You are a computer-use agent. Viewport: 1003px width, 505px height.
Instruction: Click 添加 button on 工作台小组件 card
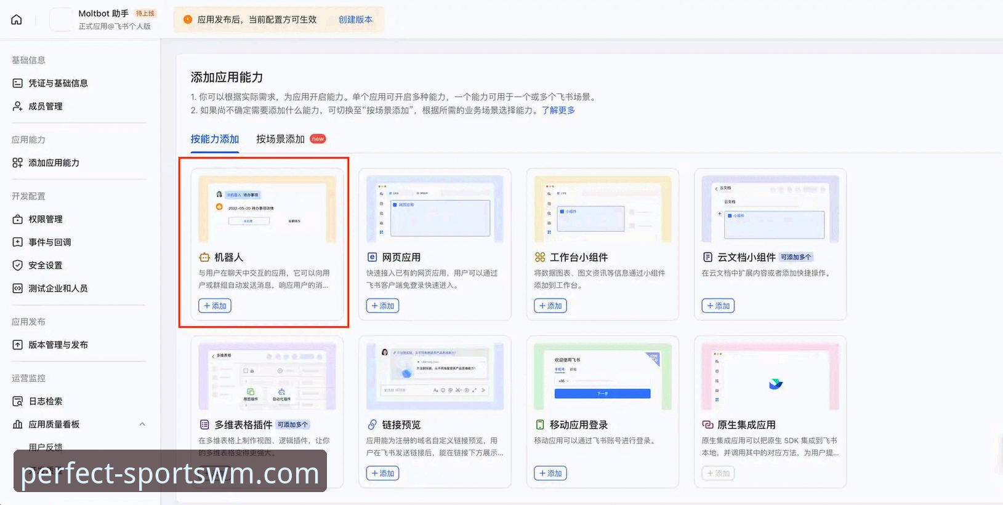tap(550, 306)
